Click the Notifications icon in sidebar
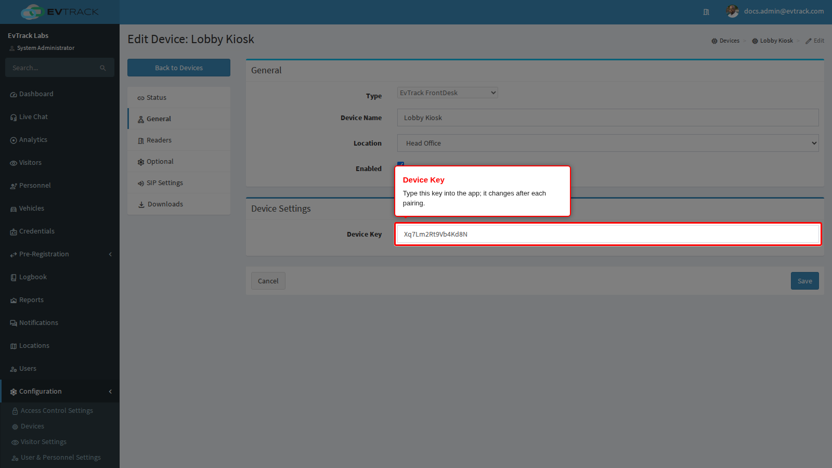This screenshot has width=832, height=468. 14,323
